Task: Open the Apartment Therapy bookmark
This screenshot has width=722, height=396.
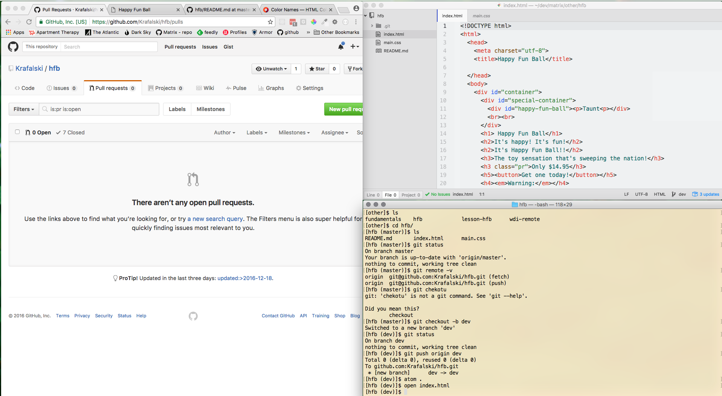Action: [54, 32]
